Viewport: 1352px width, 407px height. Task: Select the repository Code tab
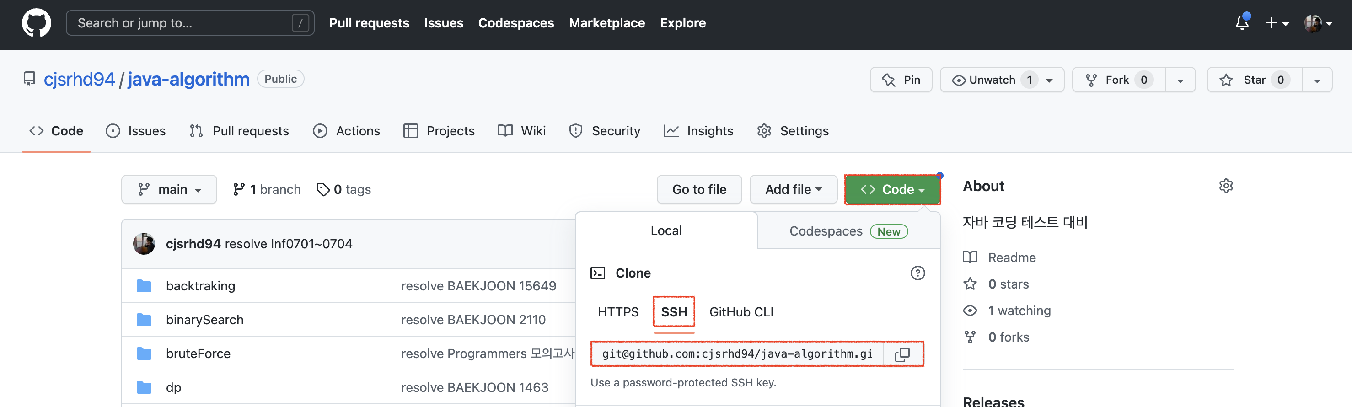coord(56,131)
